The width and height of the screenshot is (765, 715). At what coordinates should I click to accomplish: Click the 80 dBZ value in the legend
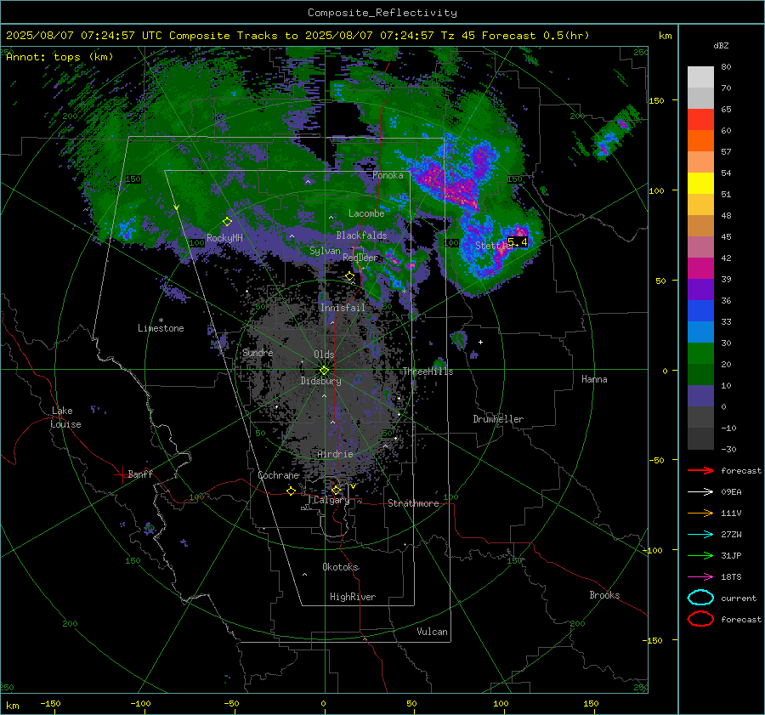[x=726, y=66]
